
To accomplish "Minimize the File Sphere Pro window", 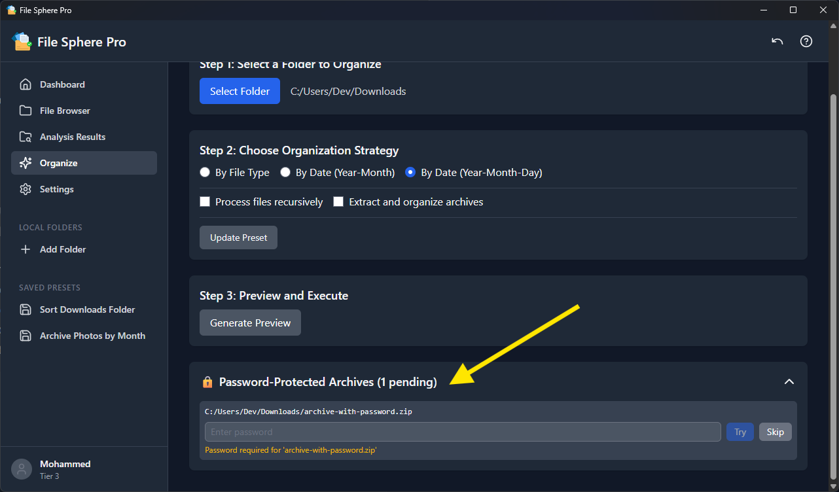I will tap(762, 10).
